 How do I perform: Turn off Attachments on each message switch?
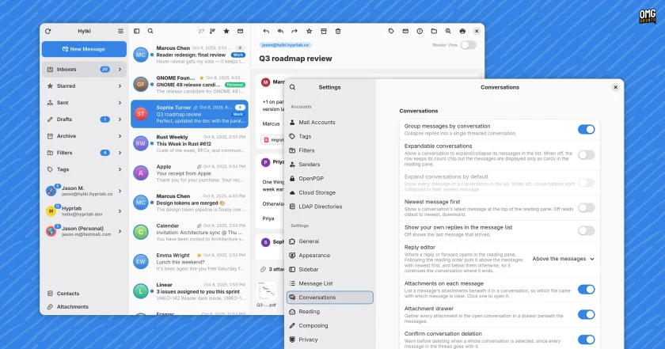pyautogui.click(x=586, y=289)
